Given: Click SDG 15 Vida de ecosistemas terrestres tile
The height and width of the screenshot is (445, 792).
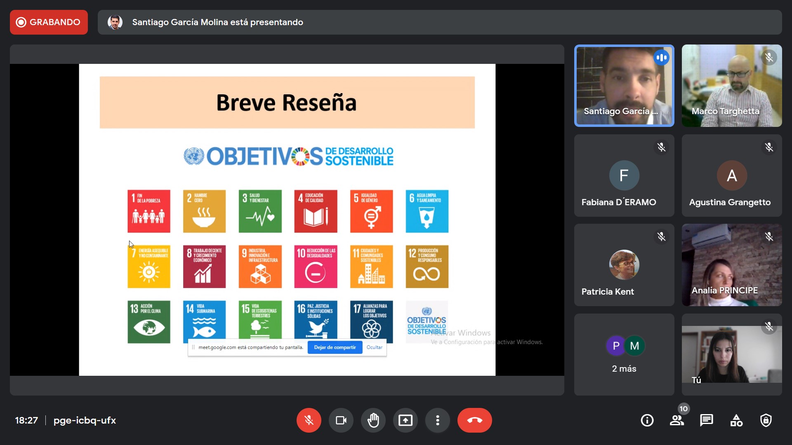Looking at the screenshot, I should click(x=260, y=320).
